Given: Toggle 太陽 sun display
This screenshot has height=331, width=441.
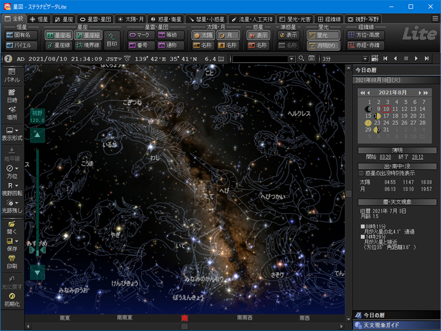Looking at the screenshot, I should (x=203, y=35).
